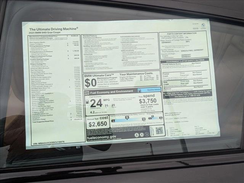Click the marker showing 5 on the greenhouse gas rating scale
This screenshot has height=183, width=244.
point(127,118)
